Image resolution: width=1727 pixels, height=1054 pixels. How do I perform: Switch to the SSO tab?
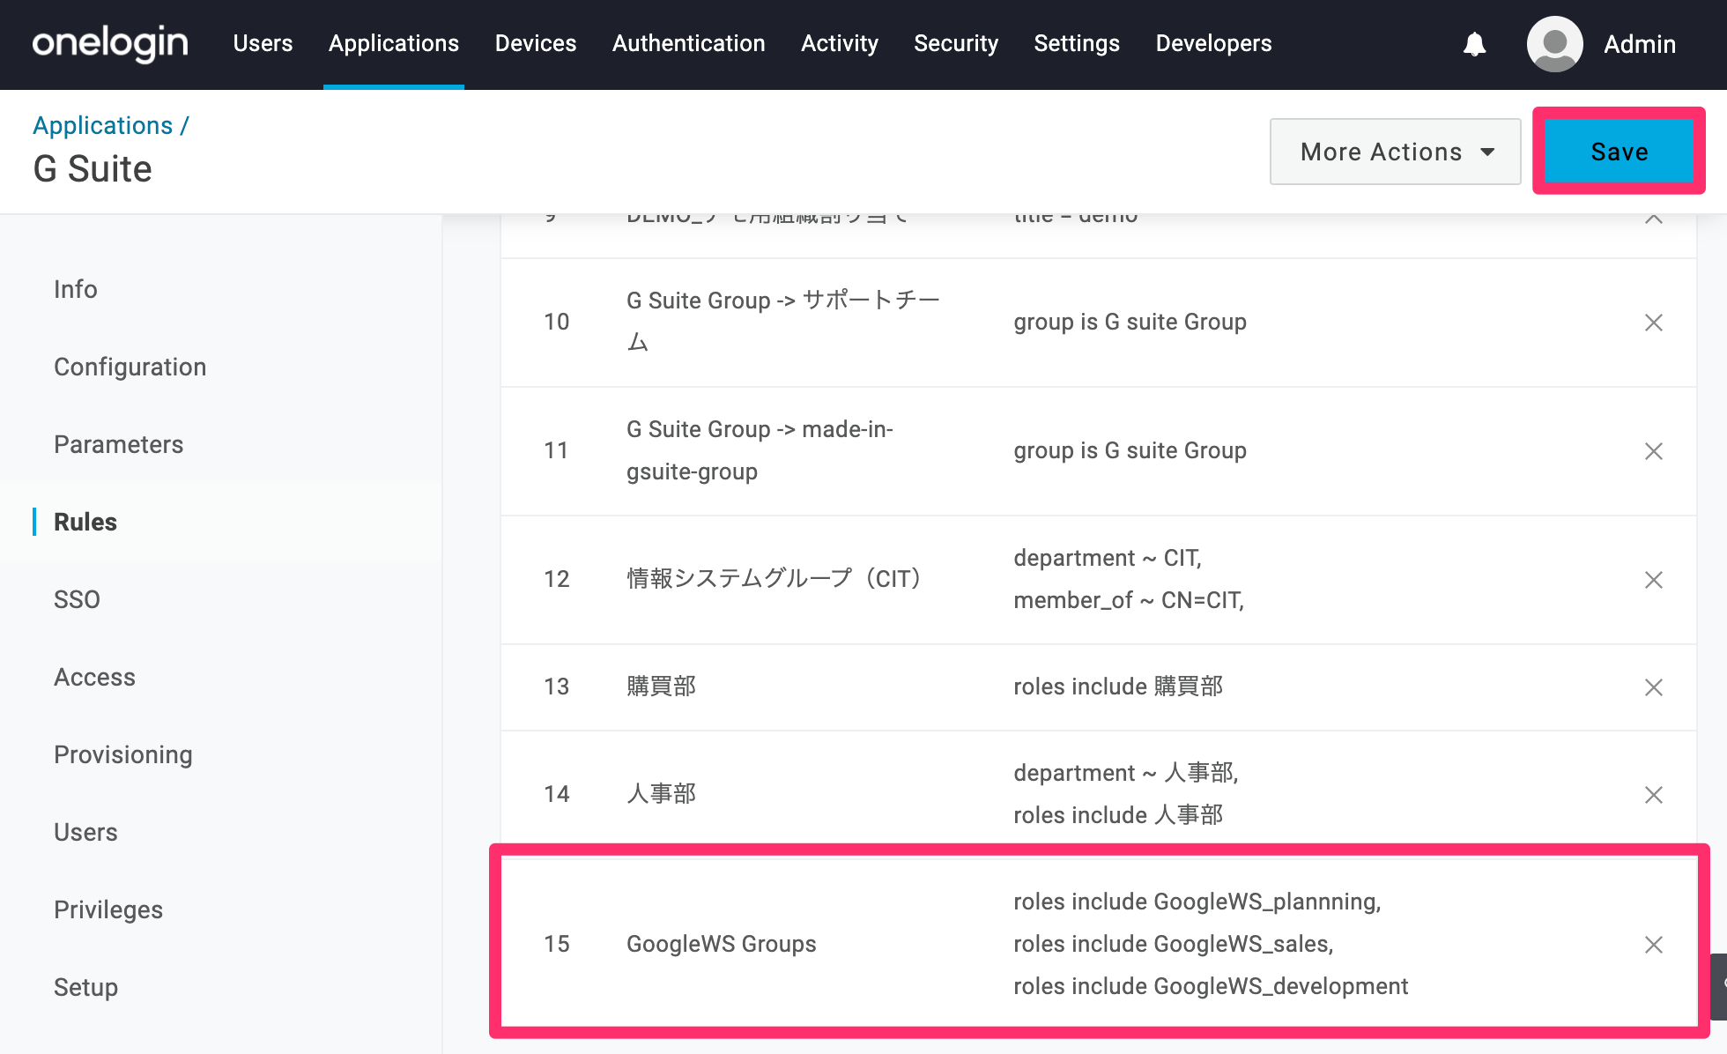[x=78, y=599]
